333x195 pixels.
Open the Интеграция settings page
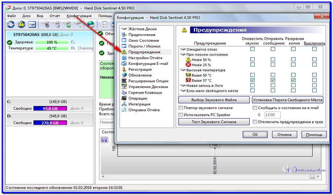pyautogui.click(x=139, y=104)
